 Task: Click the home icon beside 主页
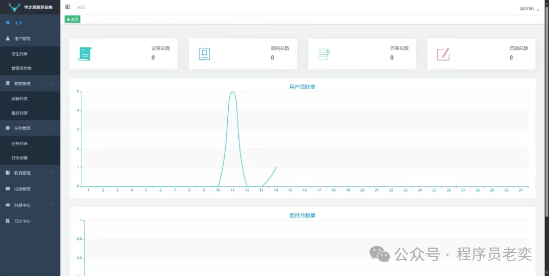point(8,22)
